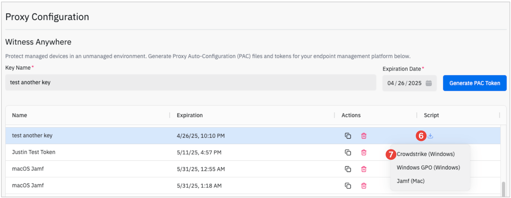Delete the 'test another key' token
Screen dimensions: 511x198
364,136
